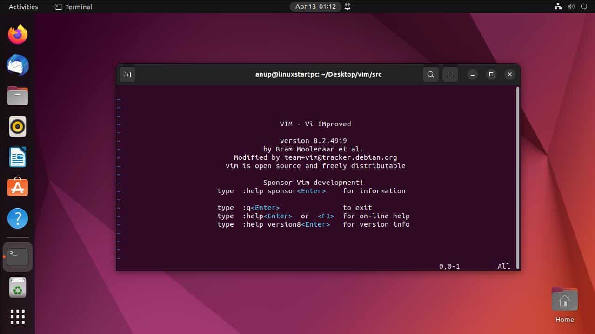This screenshot has height=334, width=595.
Task: Open terminal search with the magnifier icon
Action: (430, 74)
